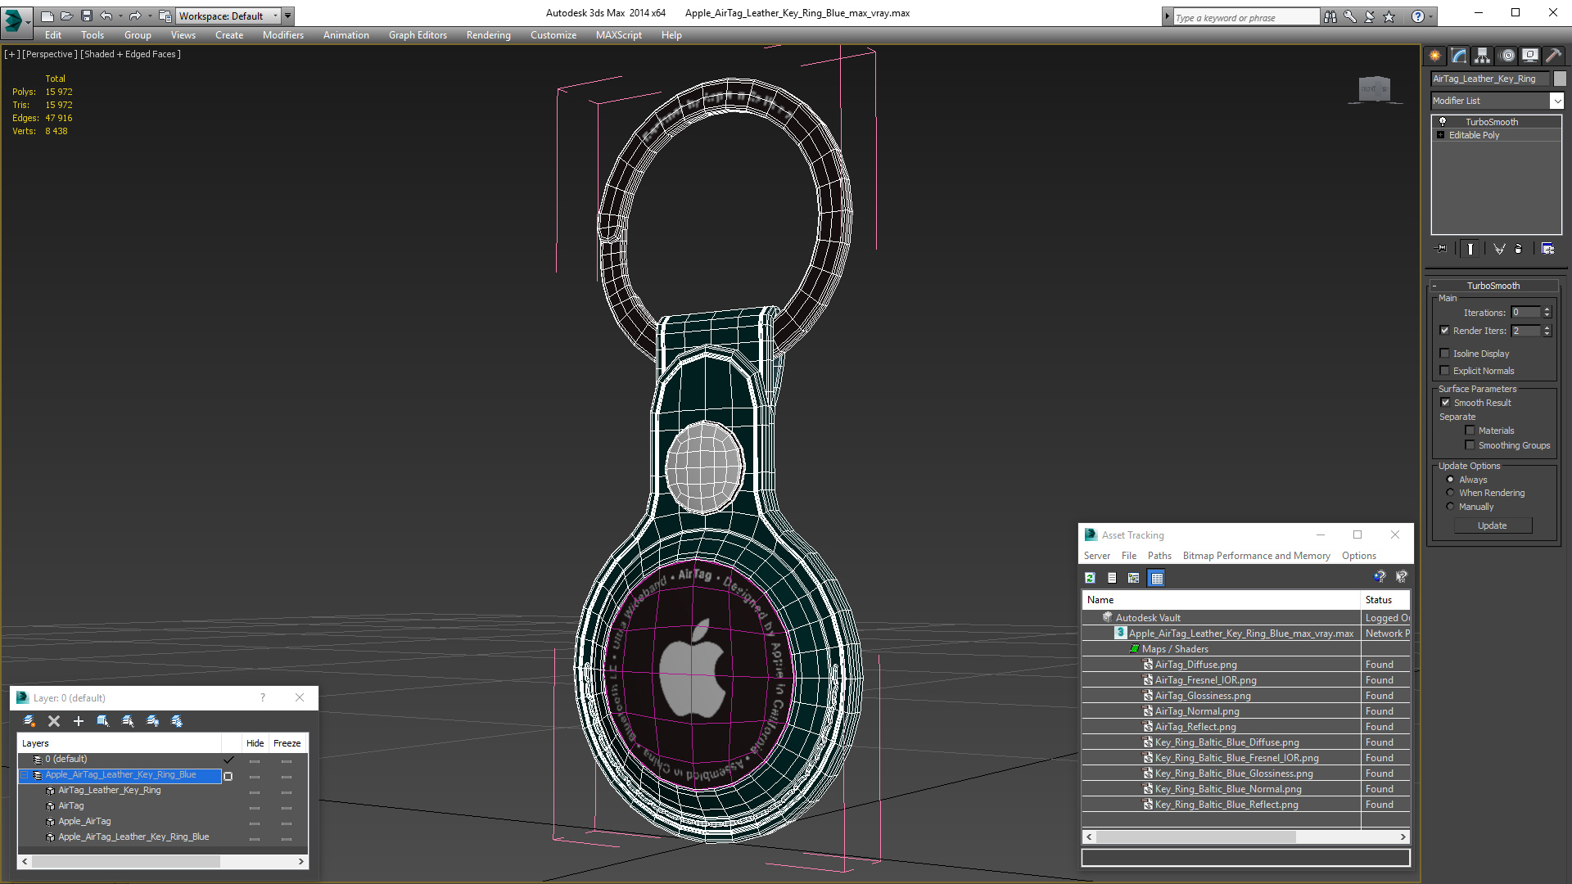Viewport: 1572px width, 884px height.
Task: Click the object color swatch
Action: (1560, 79)
